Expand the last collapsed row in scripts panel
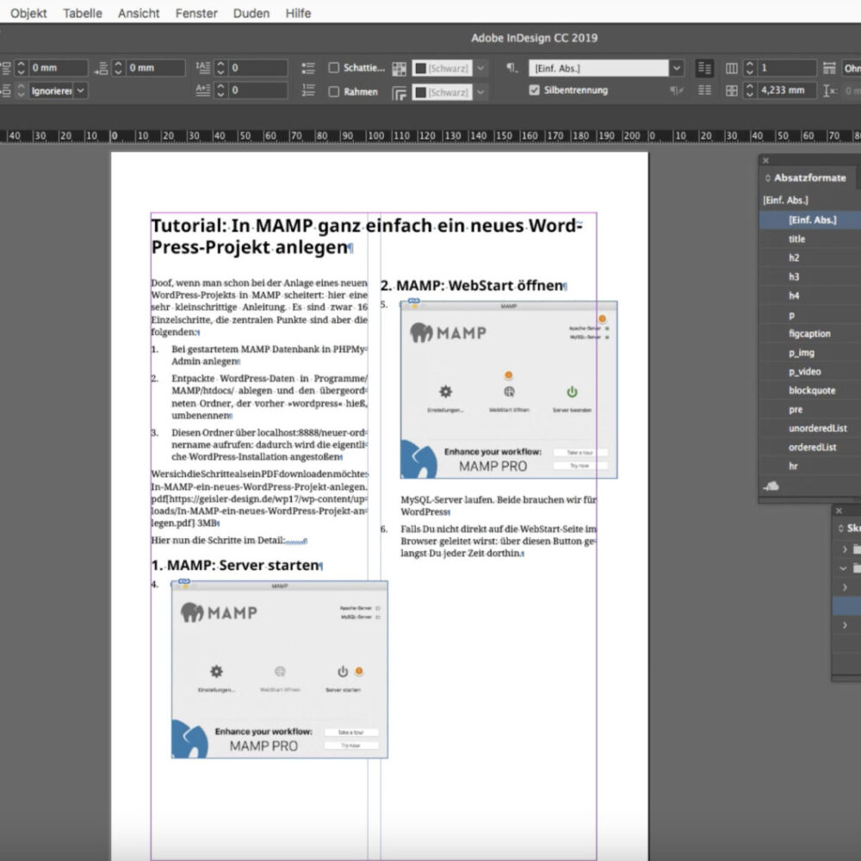This screenshot has height=861, width=861. point(845,625)
